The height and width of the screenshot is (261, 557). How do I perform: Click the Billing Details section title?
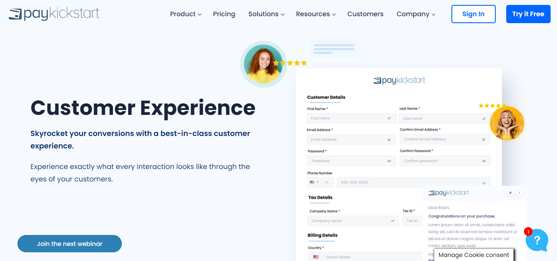[x=323, y=235]
